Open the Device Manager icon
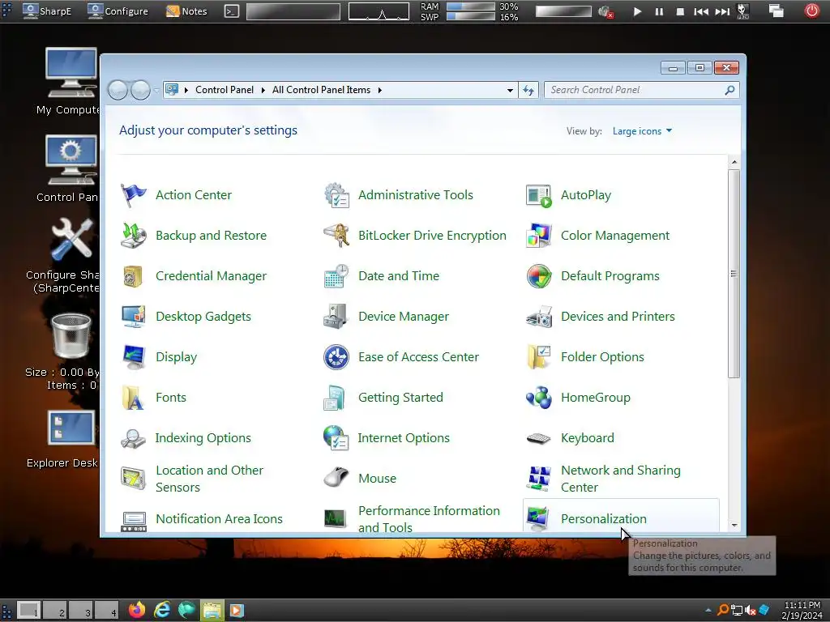 [336, 317]
